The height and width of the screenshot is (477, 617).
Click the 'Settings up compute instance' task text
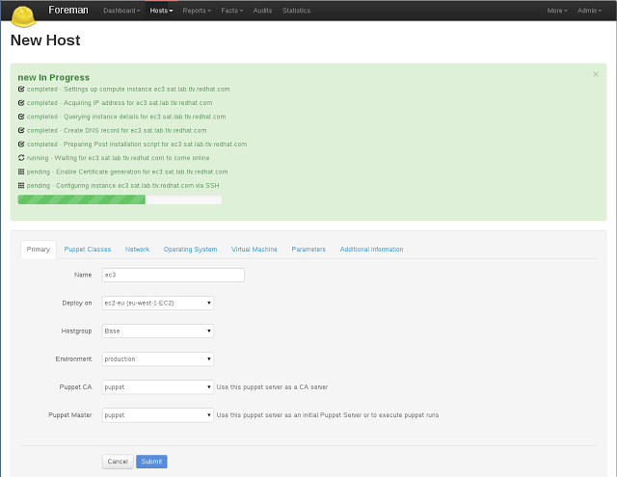tap(147, 90)
